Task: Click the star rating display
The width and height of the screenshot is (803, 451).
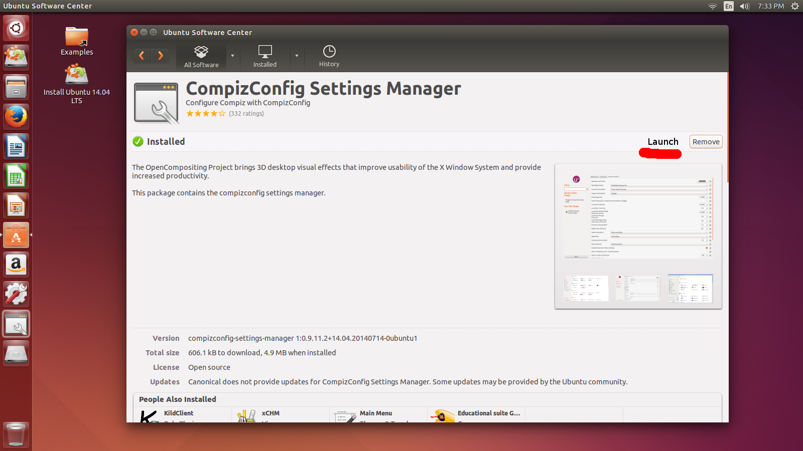Action: pyautogui.click(x=206, y=114)
